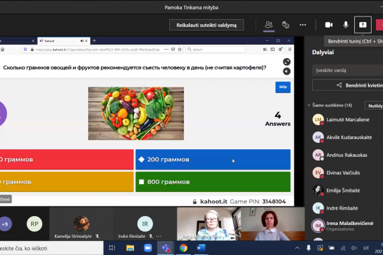
Task: Click the Pocket save icon in address bar
Action: coord(173,50)
